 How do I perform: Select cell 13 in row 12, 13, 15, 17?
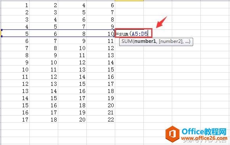[x=44, y=83]
